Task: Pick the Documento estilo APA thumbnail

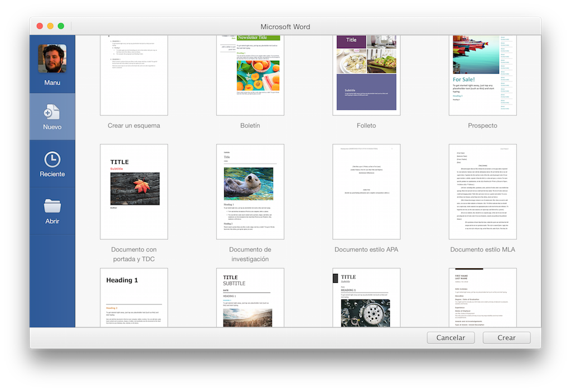Action: point(366,191)
